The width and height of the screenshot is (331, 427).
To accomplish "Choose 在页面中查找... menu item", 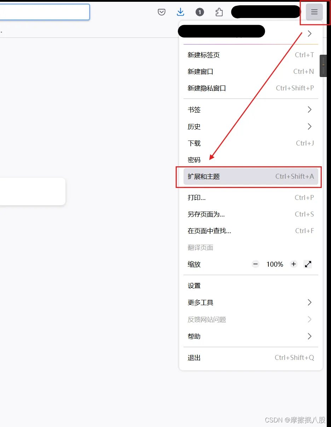I will coord(251,231).
